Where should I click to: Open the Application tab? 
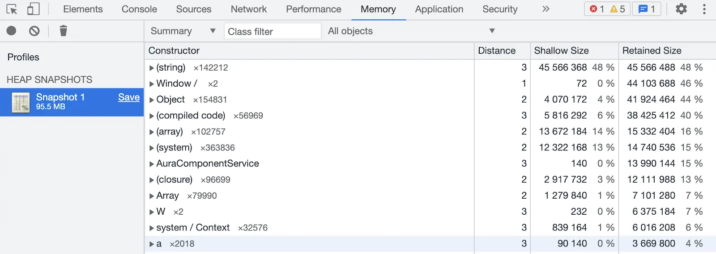click(439, 9)
